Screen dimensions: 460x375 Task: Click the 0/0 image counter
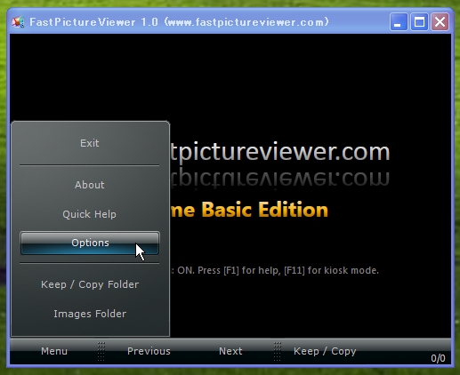point(438,358)
